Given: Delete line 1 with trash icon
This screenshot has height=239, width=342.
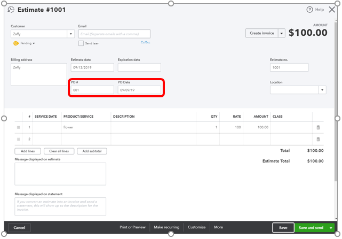Looking at the screenshot, I should 318,127.
